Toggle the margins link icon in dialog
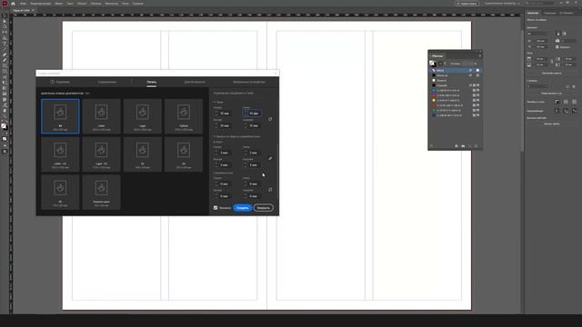This screenshot has width=582, height=327. pyautogui.click(x=270, y=119)
